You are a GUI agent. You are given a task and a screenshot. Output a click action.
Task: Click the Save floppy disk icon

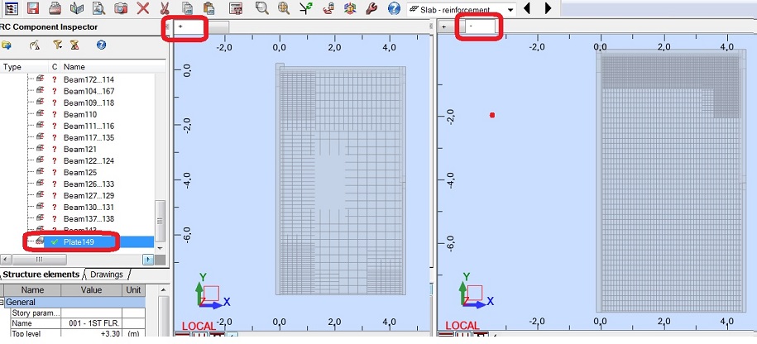(33, 8)
